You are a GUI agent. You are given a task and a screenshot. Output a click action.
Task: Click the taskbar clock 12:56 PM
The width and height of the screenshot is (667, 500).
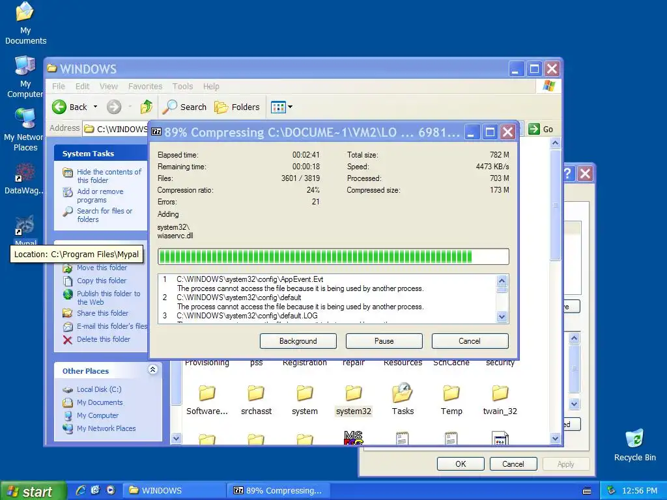tap(640, 491)
